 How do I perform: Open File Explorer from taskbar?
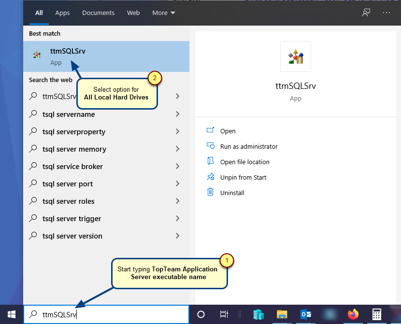[282, 314]
